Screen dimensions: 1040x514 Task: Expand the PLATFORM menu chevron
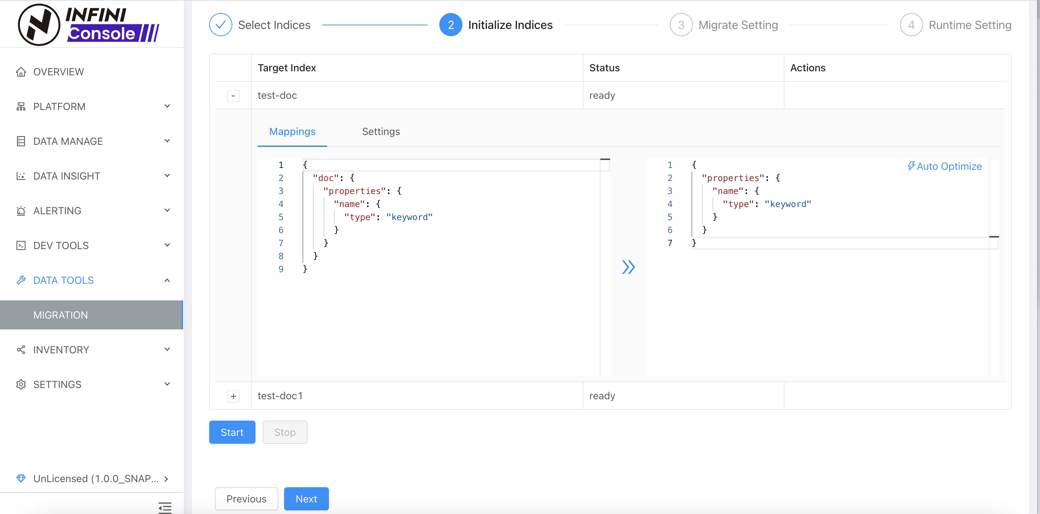pyautogui.click(x=167, y=106)
